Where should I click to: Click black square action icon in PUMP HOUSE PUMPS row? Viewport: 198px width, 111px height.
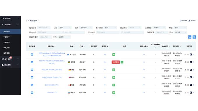191,77
